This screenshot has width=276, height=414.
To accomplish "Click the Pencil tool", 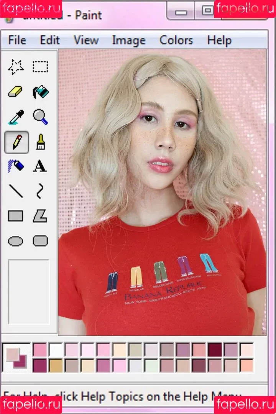I will pos(16,142).
